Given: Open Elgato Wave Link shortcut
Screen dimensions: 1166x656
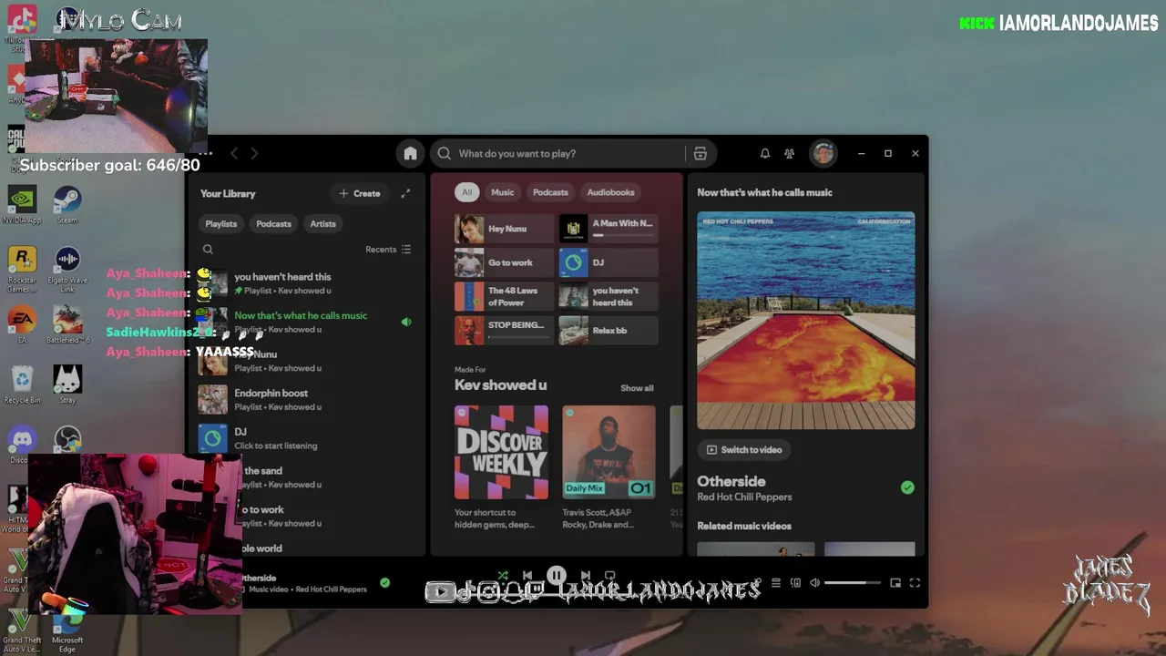Looking at the screenshot, I should click(67, 270).
